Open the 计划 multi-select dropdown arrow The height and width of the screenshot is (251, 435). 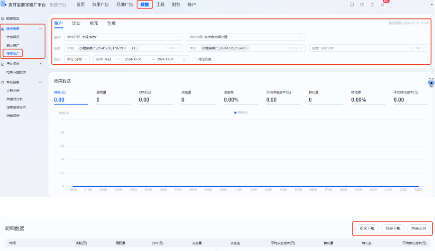pyautogui.click(x=179, y=48)
